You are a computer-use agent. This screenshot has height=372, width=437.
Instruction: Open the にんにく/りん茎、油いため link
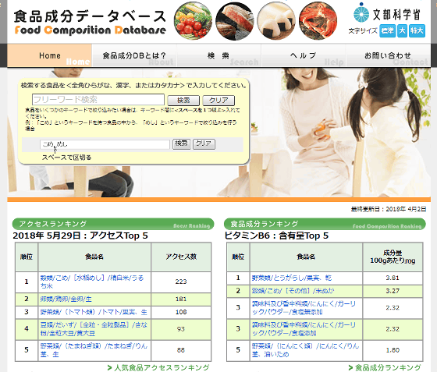[x=305, y=350]
